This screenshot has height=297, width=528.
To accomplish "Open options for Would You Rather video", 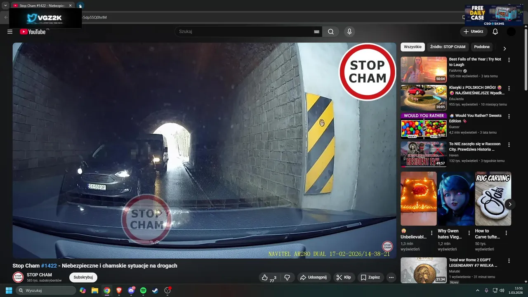I will [x=509, y=116].
